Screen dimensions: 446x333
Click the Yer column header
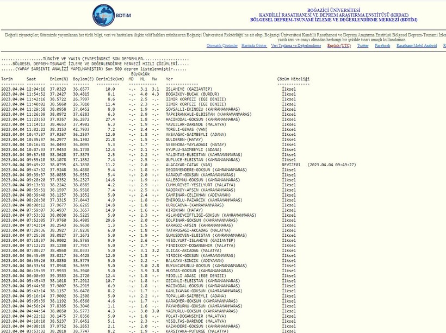click(x=169, y=79)
